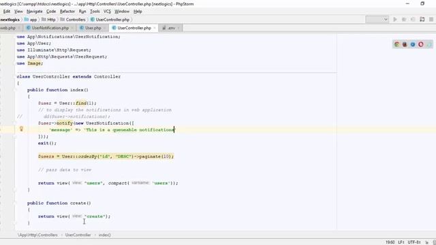The width and height of the screenshot is (436, 245).
Task: Close the web.php tab
Action: pyautogui.click(x=19, y=28)
